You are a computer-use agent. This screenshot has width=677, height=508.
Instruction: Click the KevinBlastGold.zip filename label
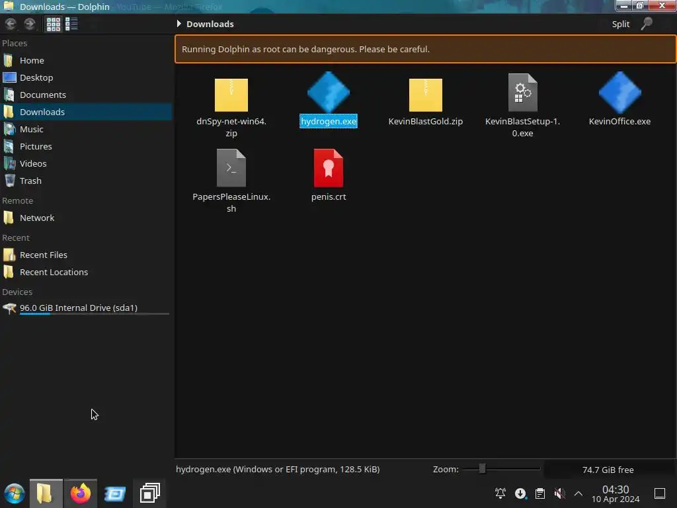click(x=426, y=122)
